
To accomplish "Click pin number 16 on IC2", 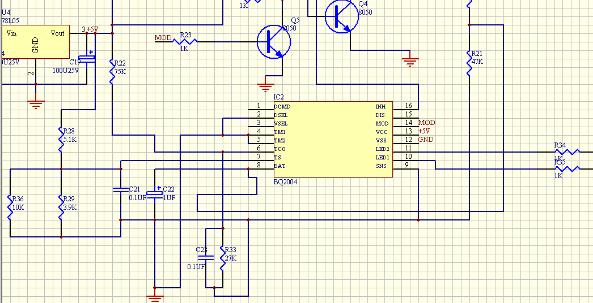I will coord(408,106).
